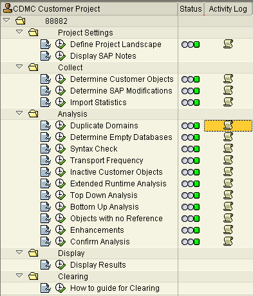Click the status light for Confirm Analysis
Image resolution: width=253 pixels, height=296 pixels.
point(191,242)
